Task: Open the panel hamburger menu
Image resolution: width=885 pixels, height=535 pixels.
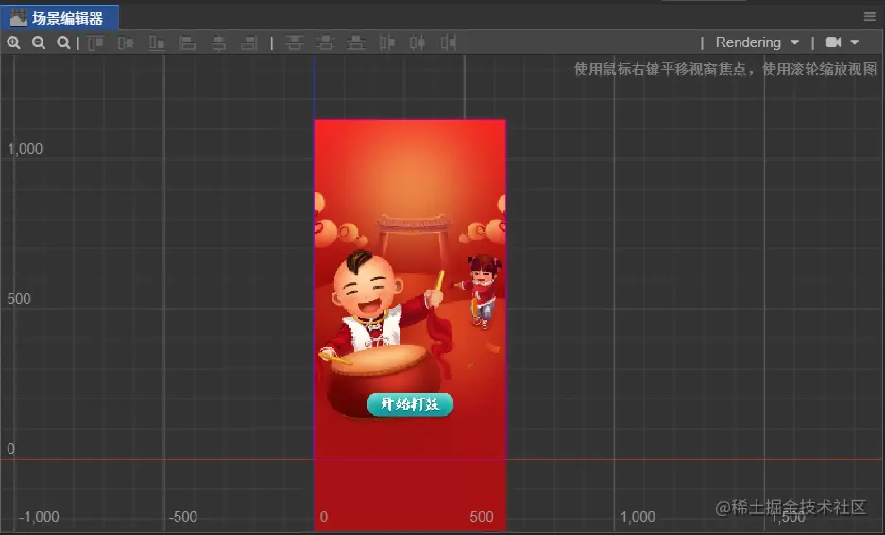Action: [870, 16]
